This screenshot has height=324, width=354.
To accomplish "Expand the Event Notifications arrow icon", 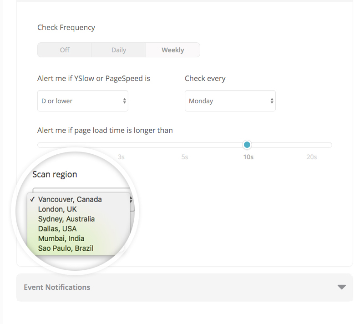I will [x=341, y=287].
